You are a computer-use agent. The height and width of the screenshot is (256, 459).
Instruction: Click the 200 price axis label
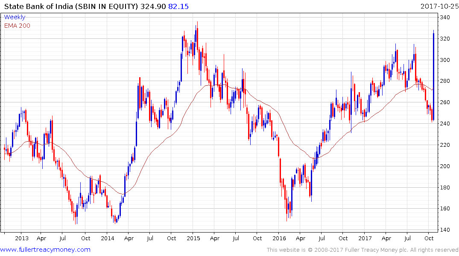445,166
